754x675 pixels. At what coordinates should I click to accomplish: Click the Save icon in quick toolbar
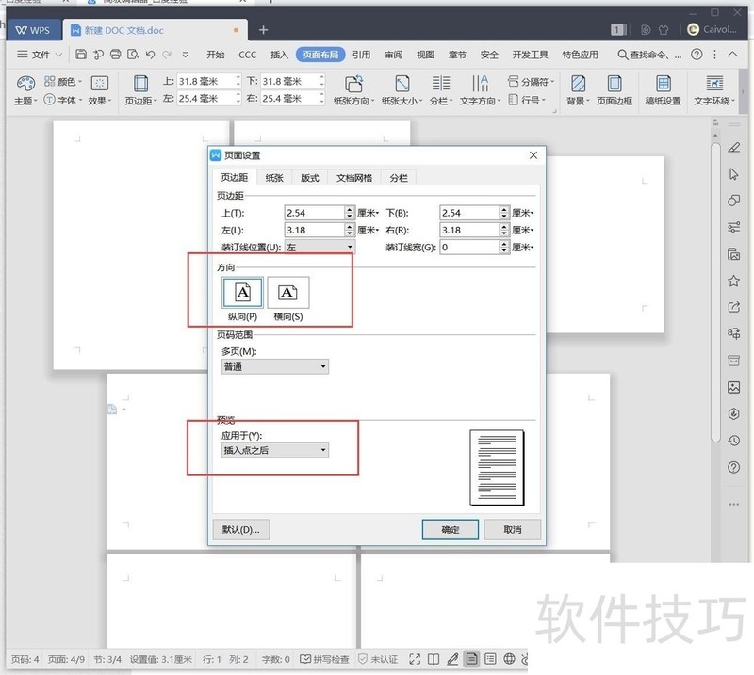click(81, 55)
